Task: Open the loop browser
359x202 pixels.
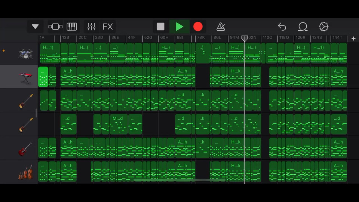Action: [x=303, y=27]
